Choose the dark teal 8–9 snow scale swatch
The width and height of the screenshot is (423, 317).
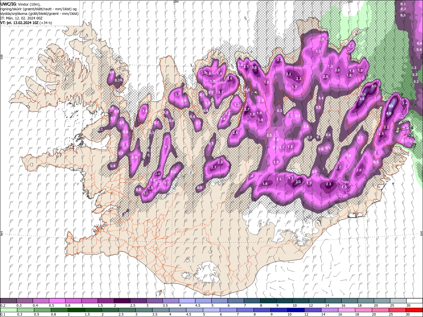268,301
